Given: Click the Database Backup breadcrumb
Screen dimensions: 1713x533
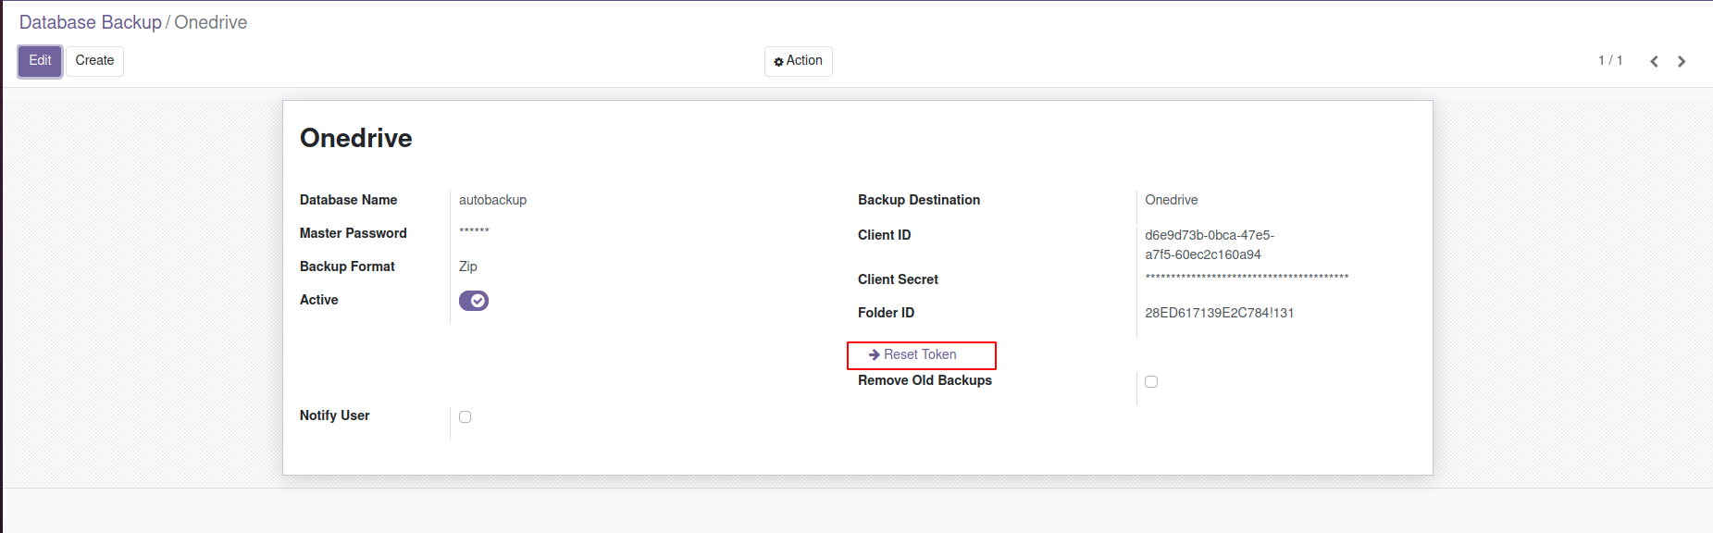Looking at the screenshot, I should point(90,22).
